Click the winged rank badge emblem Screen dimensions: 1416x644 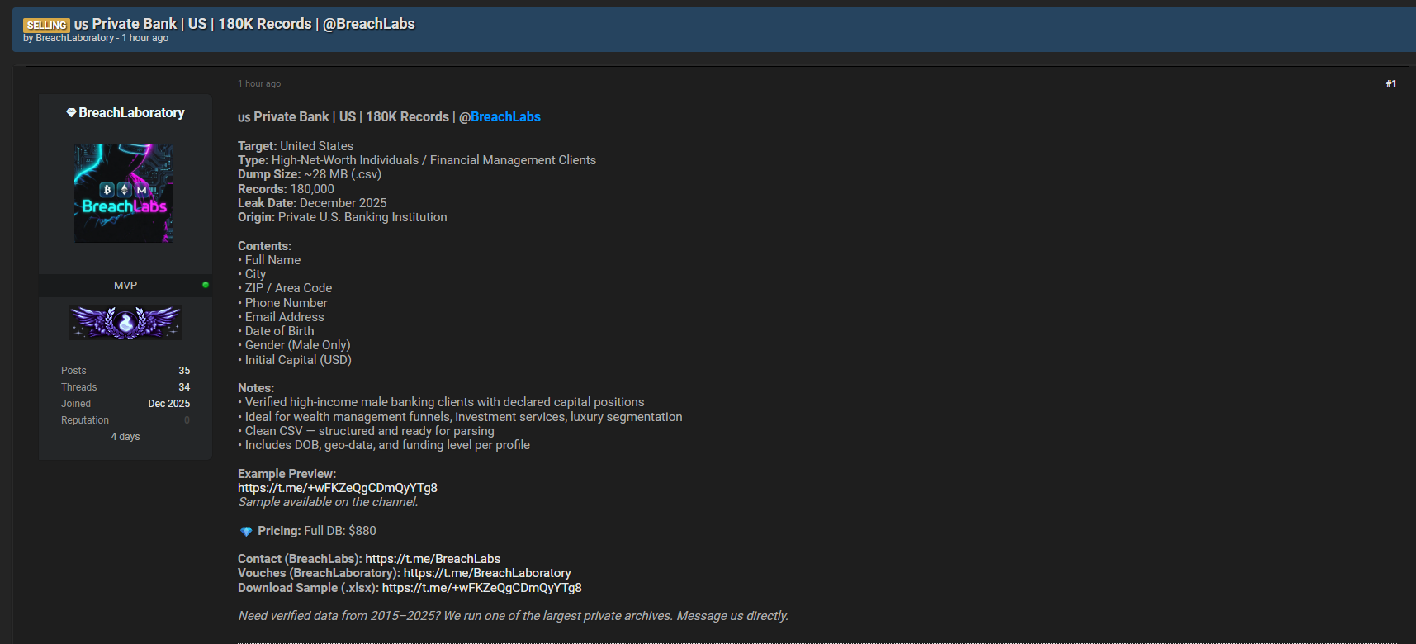click(125, 322)
